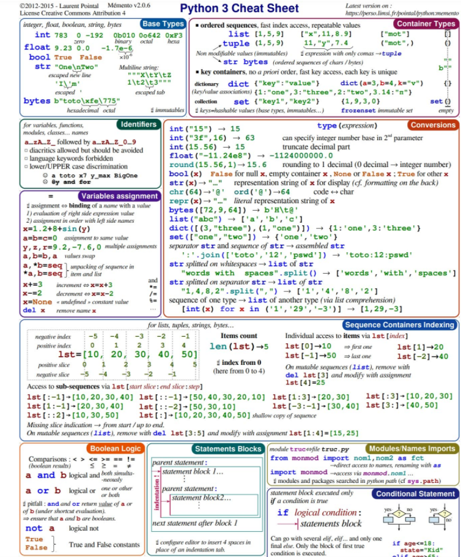Click 'License Creative Commons Attribution 4' text
The width and height of the screenshot is (461, 557).
tap(72, 13)
